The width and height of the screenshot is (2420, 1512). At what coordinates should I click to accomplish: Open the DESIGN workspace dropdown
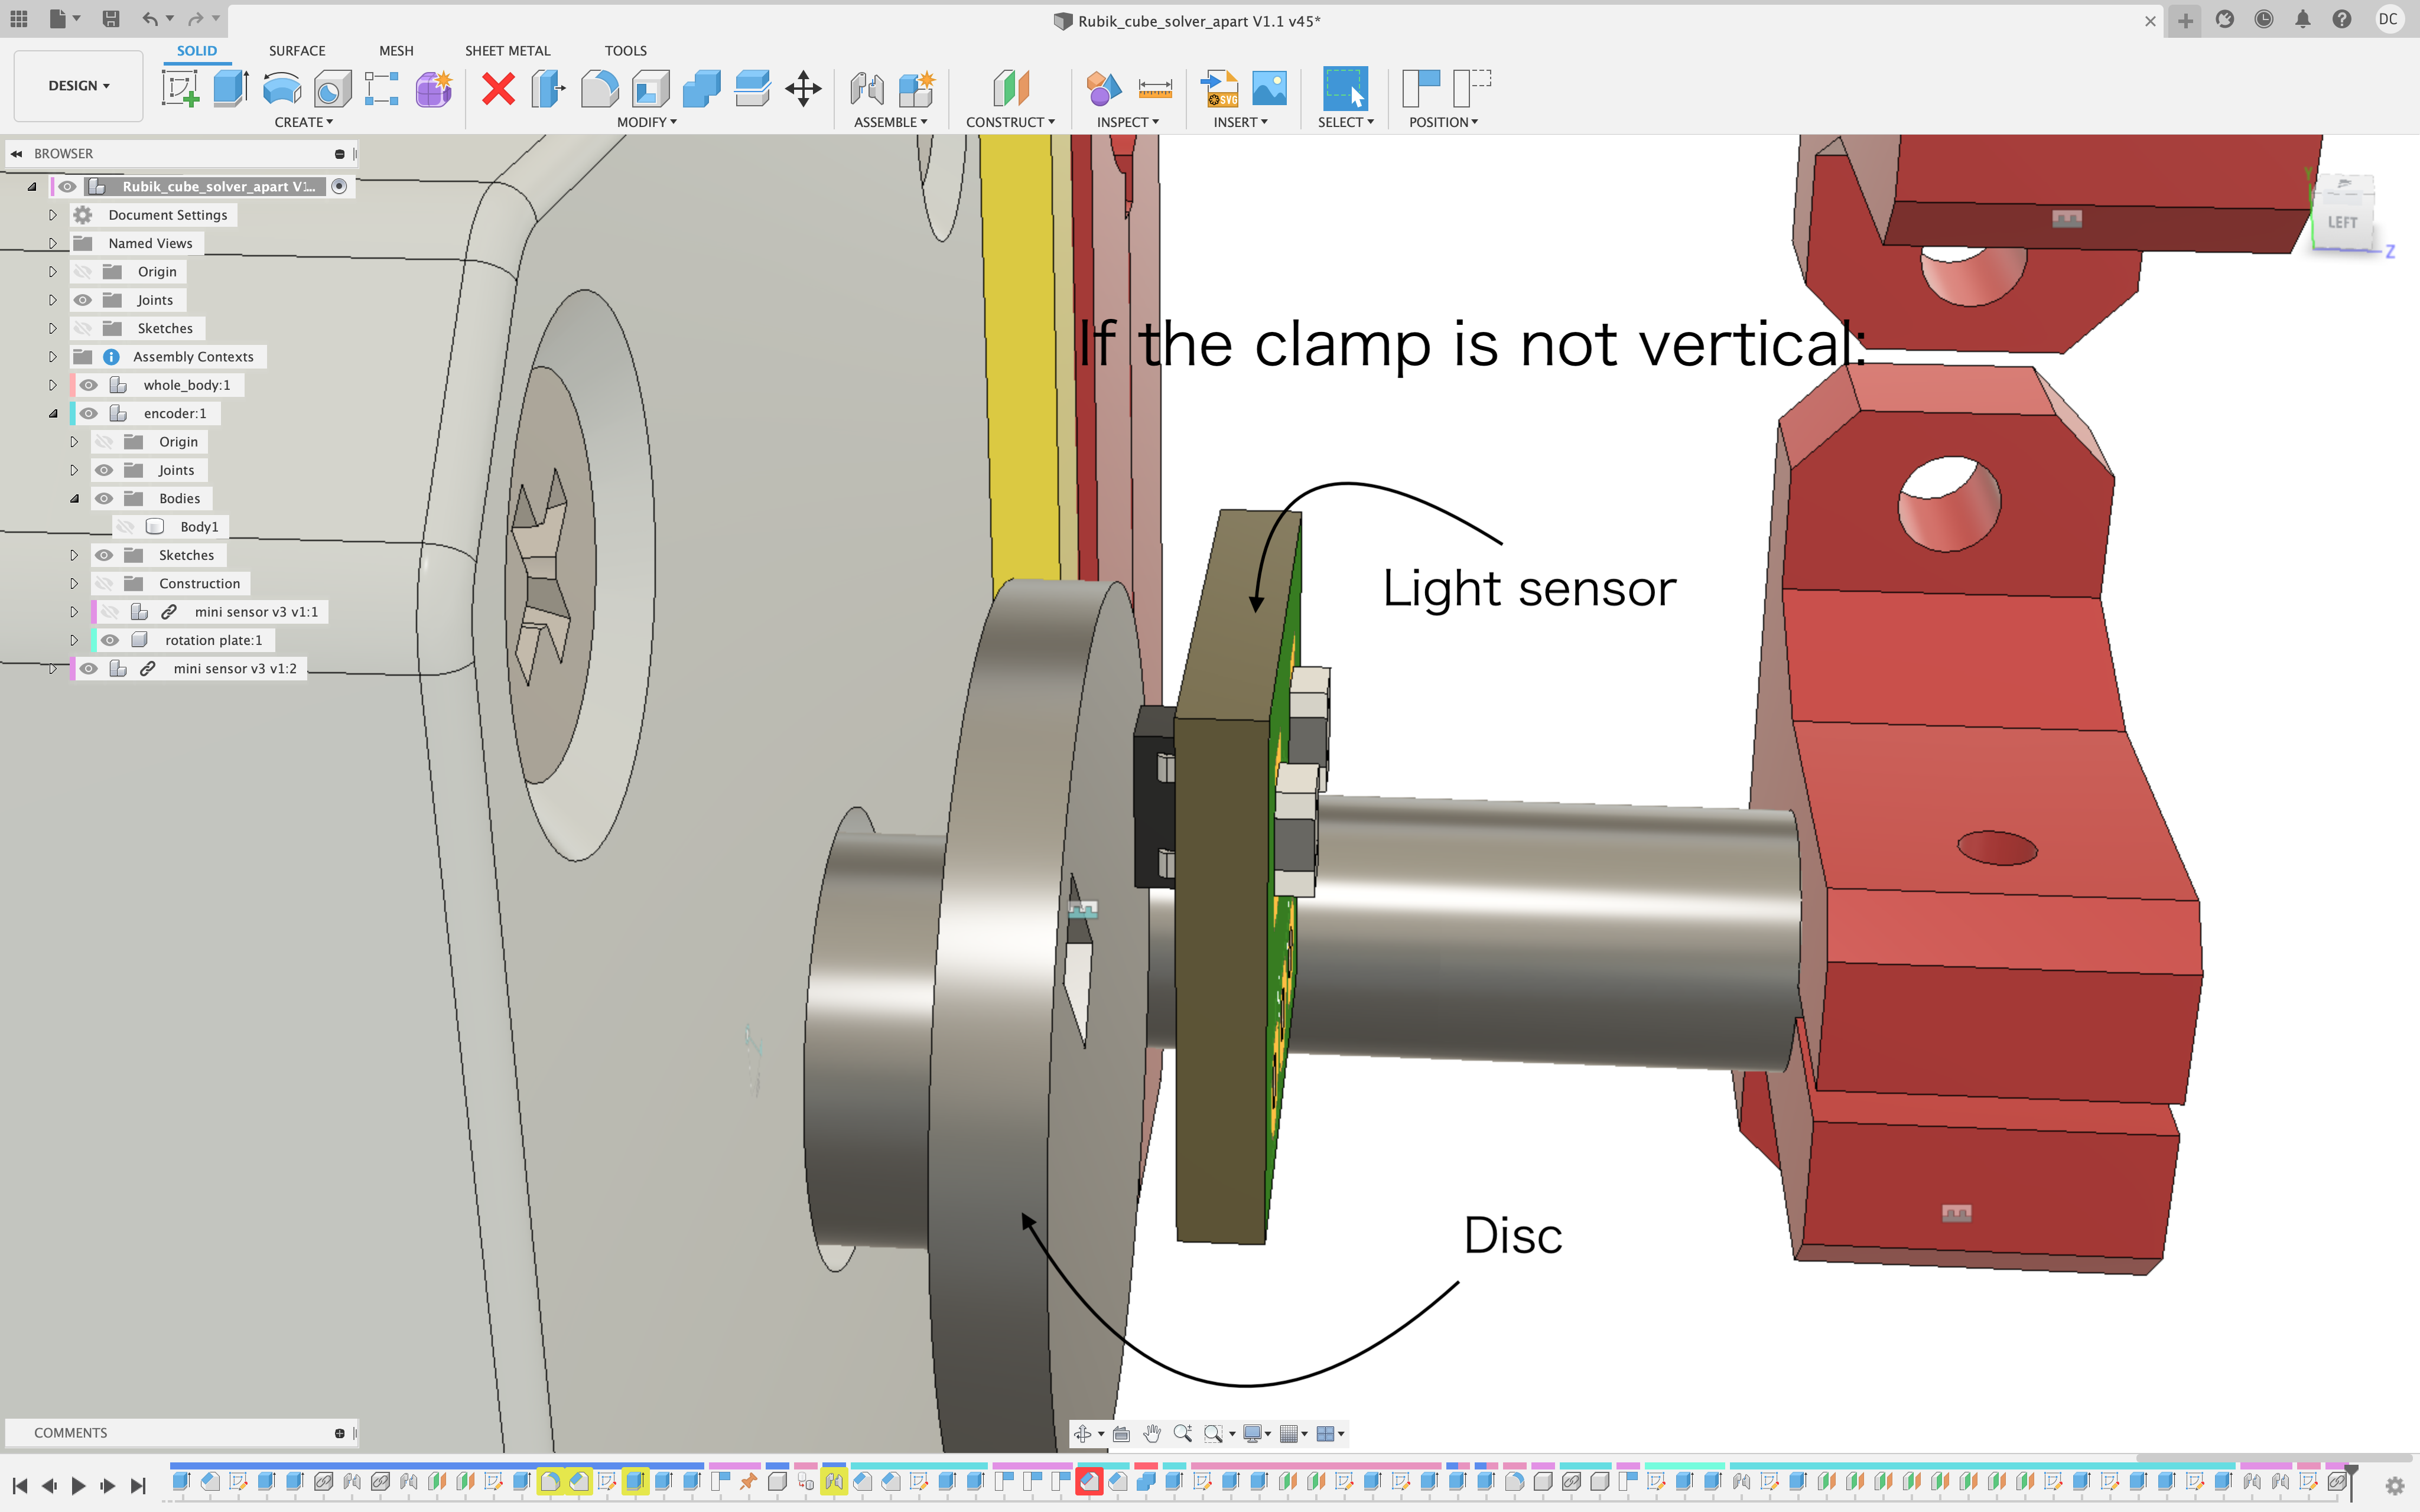[x=78, y=86]
